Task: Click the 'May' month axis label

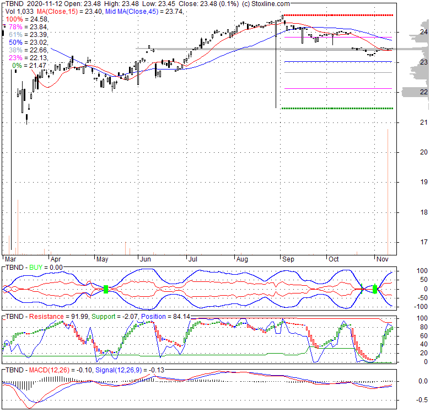Action: [103, 259]
